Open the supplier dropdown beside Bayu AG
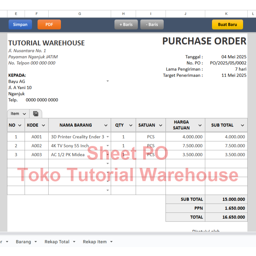 (x=108, y=81)
